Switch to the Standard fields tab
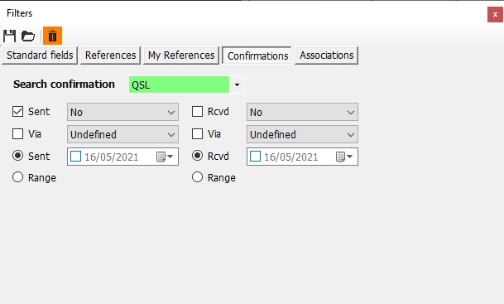Image resolution: width=504 pixels, height=304 pixels. pos(40,55)
